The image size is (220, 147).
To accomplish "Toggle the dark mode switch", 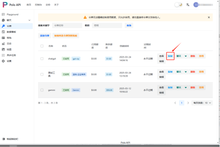I will 178,5.
